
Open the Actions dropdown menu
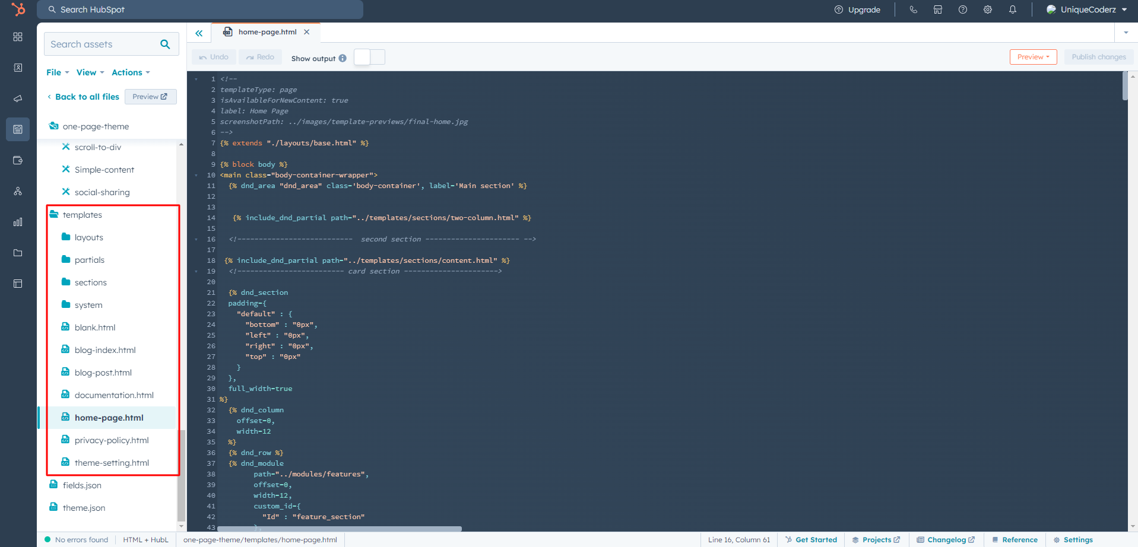(131, 72)
